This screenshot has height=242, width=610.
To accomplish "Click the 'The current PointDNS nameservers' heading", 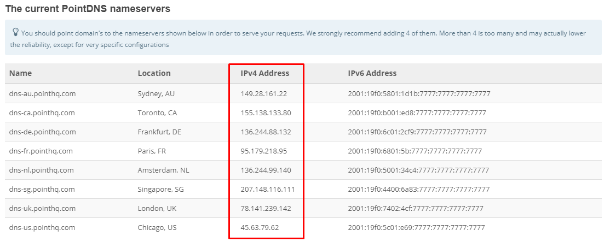I will (x=88, y=9).
